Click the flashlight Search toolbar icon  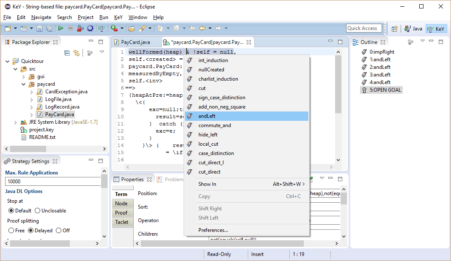click(142, 28)
